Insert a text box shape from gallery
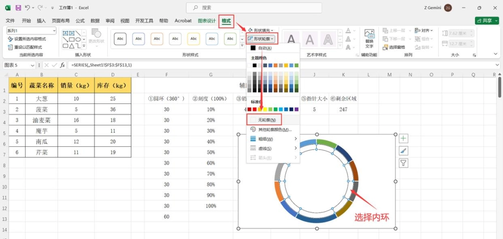The image size is (503, 239). [66, 33]
